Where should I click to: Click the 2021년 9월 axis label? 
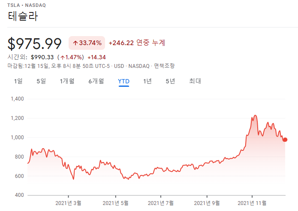pyautogui.click(x=207, y=203)
